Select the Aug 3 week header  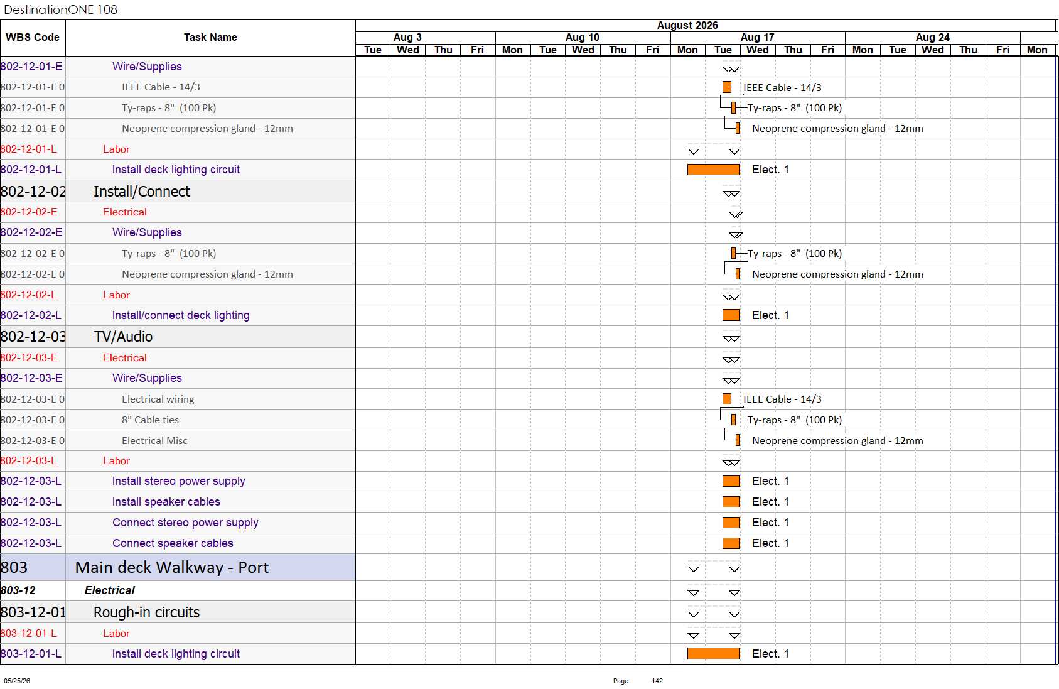pyautogui.click(x=407, y=38)
